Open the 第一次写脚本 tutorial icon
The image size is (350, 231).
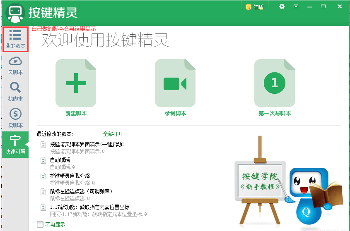point(274,83)
